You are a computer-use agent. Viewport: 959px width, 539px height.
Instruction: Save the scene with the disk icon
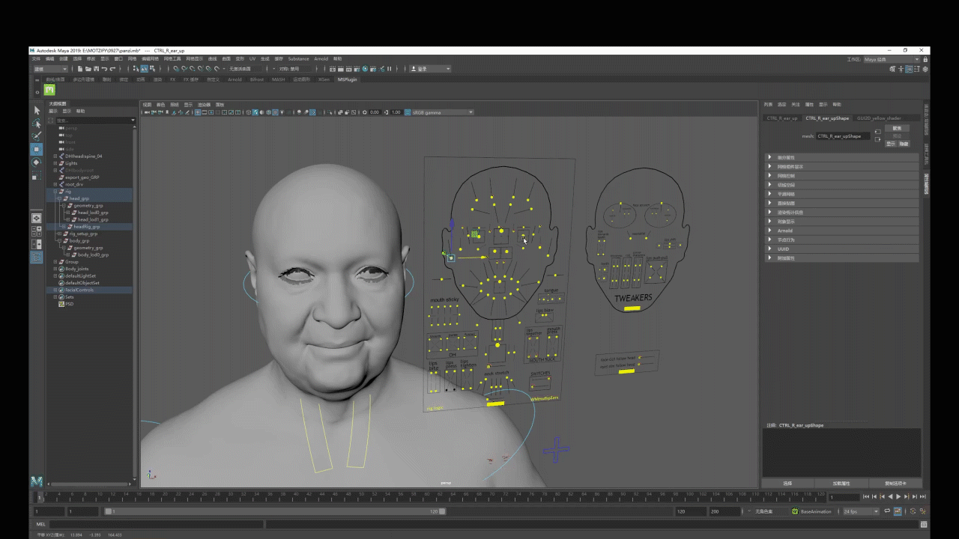pos(94,69)
